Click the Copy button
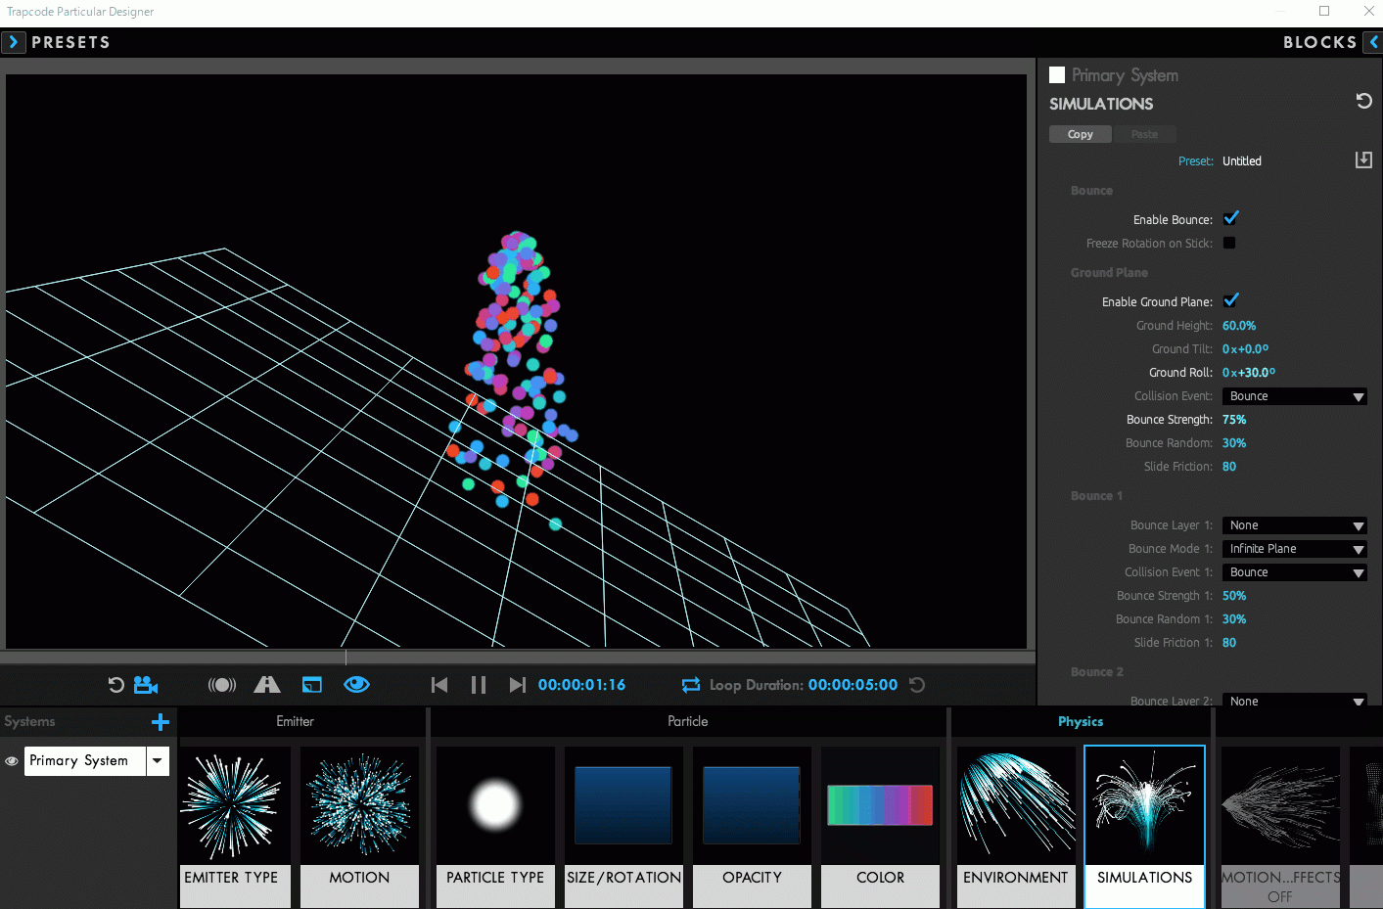The width and height of the screenshot is (1383, 909). pos(1080,134)
